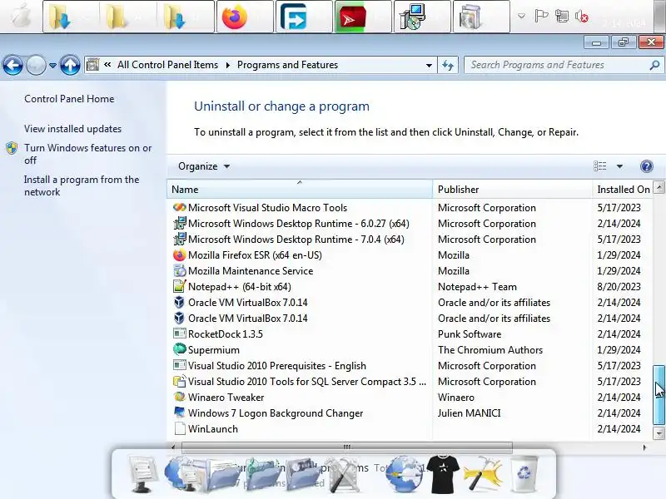Open the music folder in the dock

262,474
